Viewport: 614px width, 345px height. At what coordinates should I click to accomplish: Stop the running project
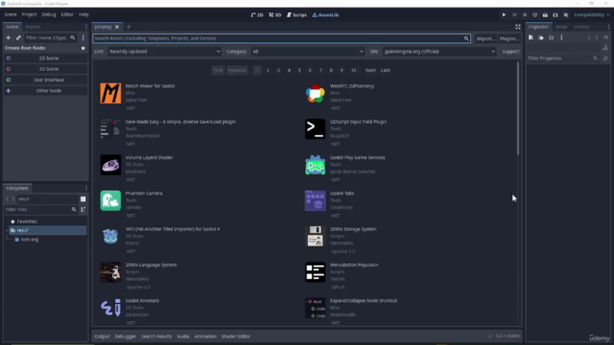525,15
